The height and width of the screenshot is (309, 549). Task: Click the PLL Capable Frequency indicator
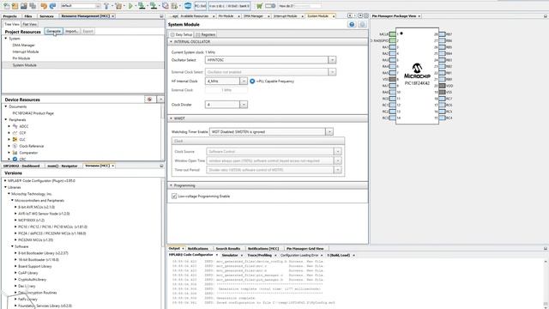tap(252, 81)
